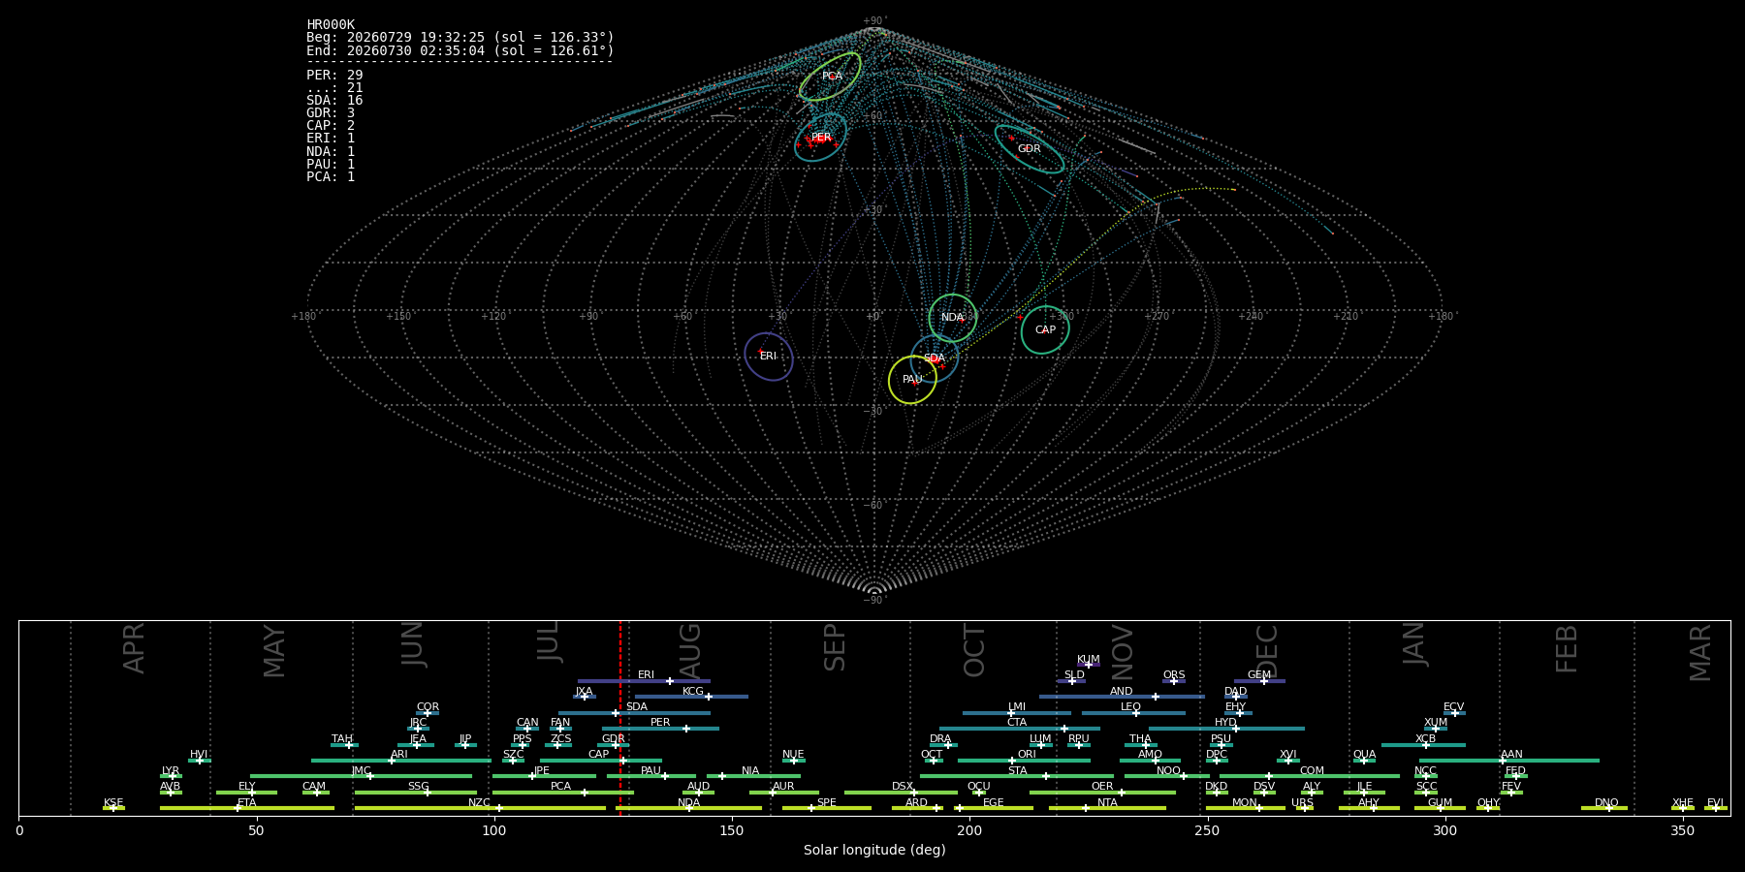Click the STA shower label in the timeline
Screen dimensions: 1745x872
[x=1017, y=771]
